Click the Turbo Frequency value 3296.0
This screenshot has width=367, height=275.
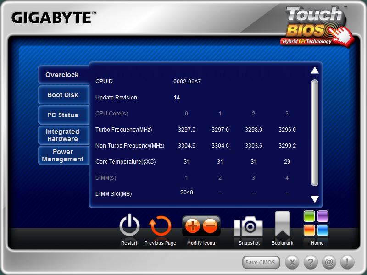point(287,130)
